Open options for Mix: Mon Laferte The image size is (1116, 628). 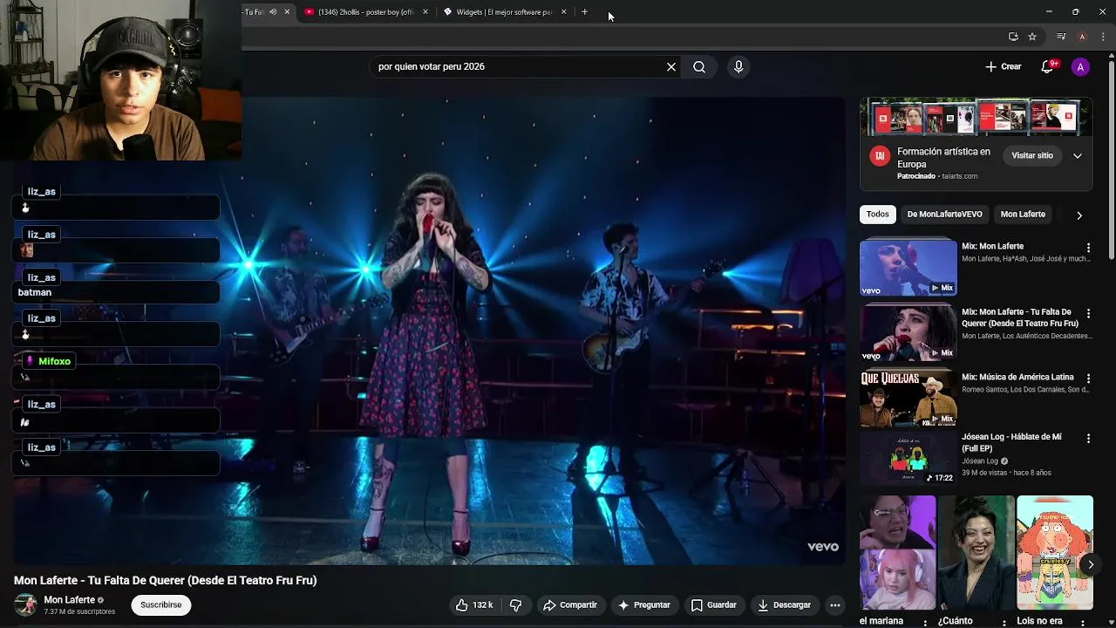pos(1088,248)
